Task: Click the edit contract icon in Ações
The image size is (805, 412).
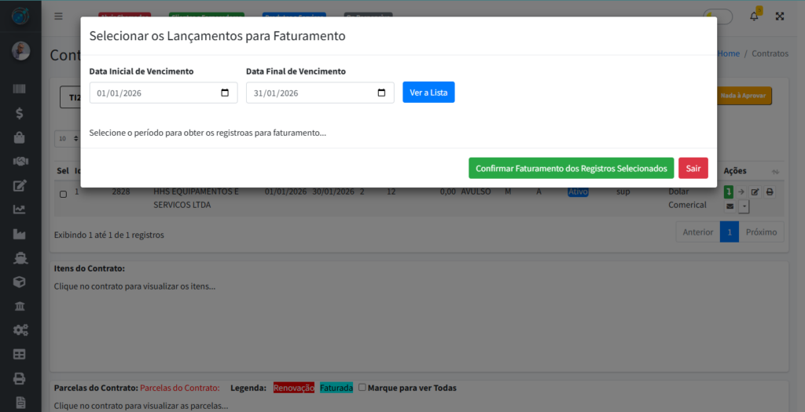Action: coord(755,192)
